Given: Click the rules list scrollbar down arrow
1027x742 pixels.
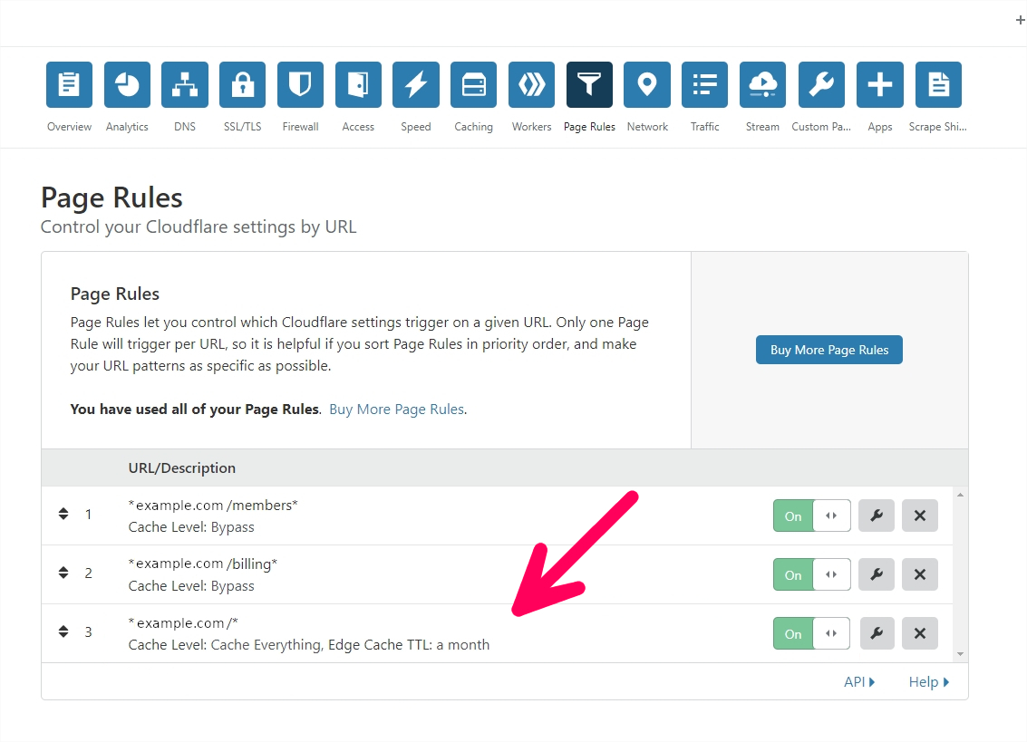Looking at the screenshot, I should (x=960, y=653).
